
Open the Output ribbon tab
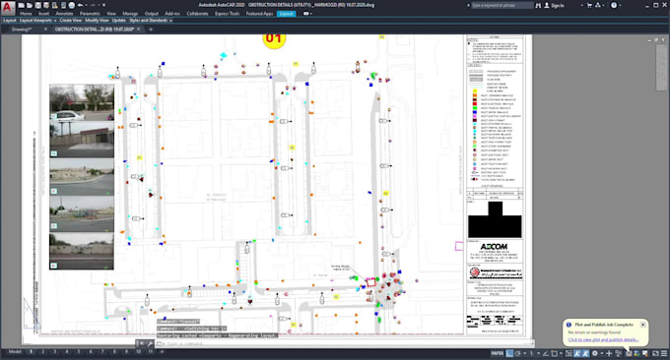152,14
